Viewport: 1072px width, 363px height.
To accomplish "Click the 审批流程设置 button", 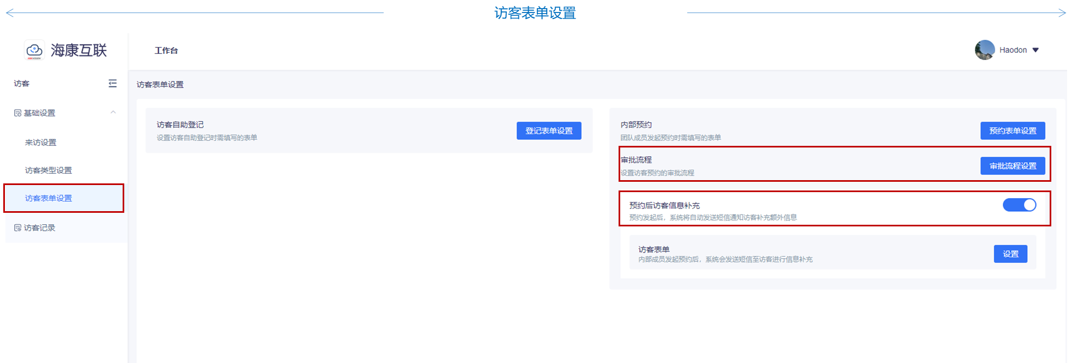I will (x=1013, y=166).
